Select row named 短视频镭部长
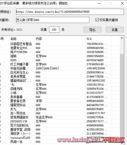The image size is (127, 145). 60,117
